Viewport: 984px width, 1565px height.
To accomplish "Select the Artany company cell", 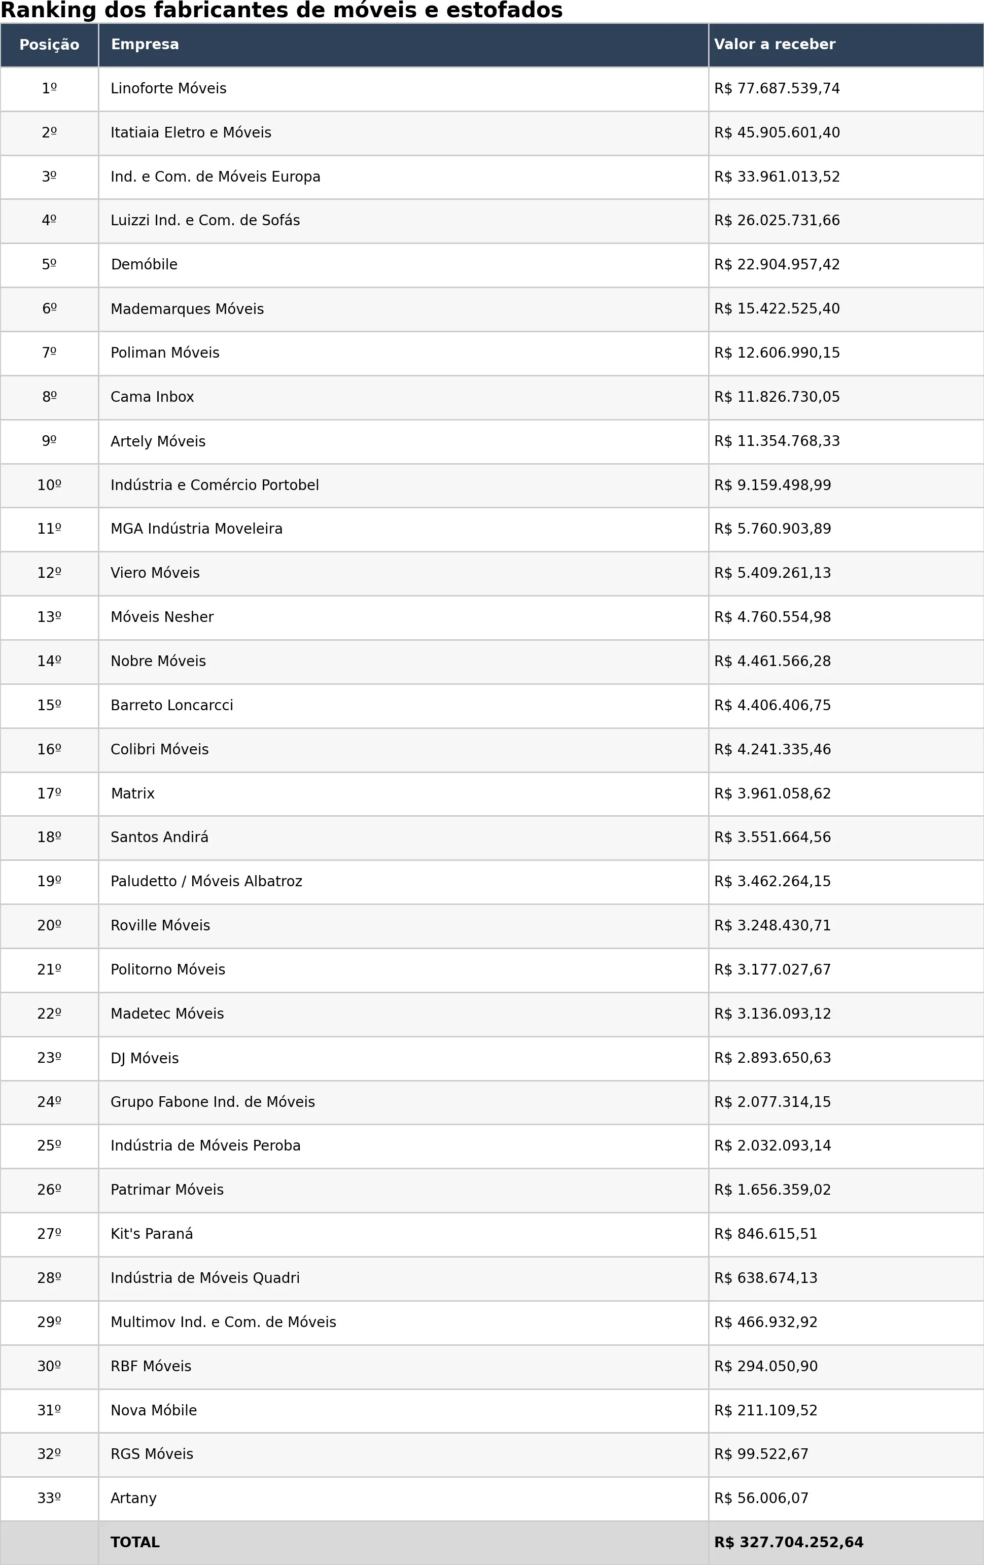I will 404,1499.
